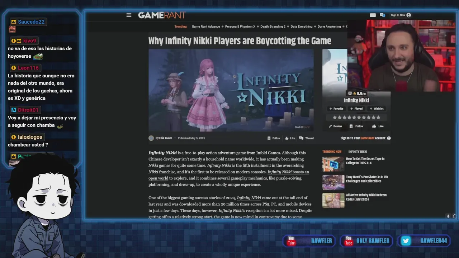Open the account avatar beside Sign In Now

pos(409,15)
